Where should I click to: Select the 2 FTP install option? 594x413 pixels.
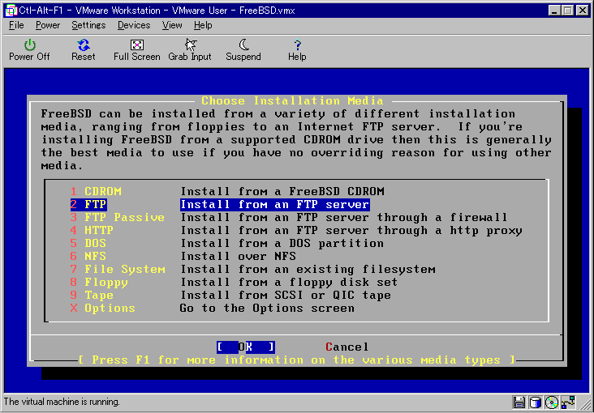click(88, 205)
